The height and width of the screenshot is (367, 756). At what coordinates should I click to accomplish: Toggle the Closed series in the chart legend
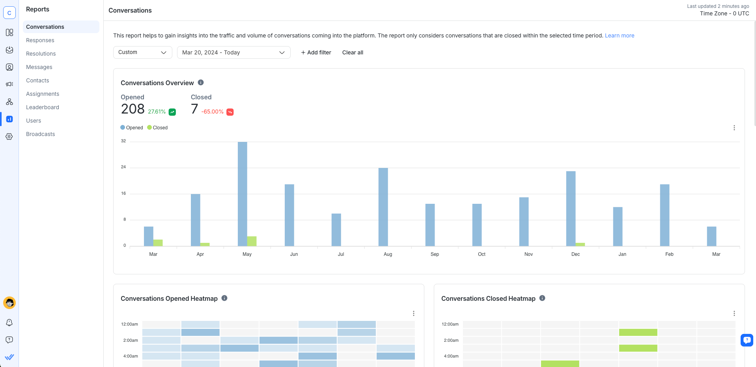pyautogui.click(x=157, y=127)
